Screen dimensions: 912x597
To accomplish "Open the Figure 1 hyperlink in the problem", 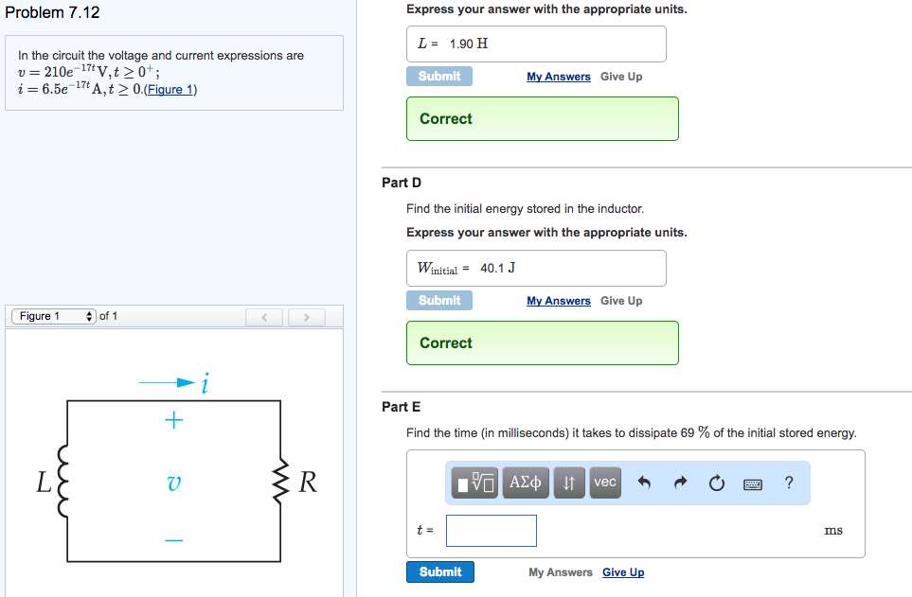I will [x=170, y=89].
